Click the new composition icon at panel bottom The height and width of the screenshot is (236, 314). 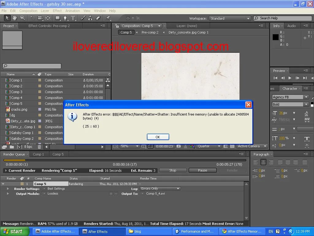(x=19, y=147)
